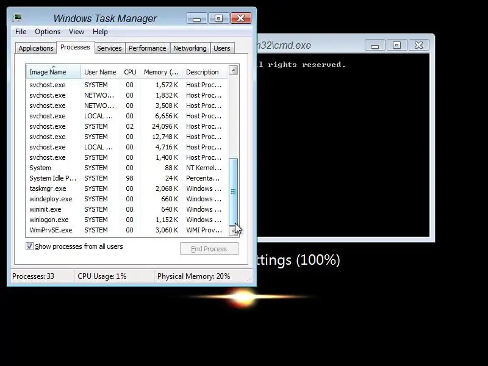
Task: Minimize the cmd.exe window
Action: [375, 45]
